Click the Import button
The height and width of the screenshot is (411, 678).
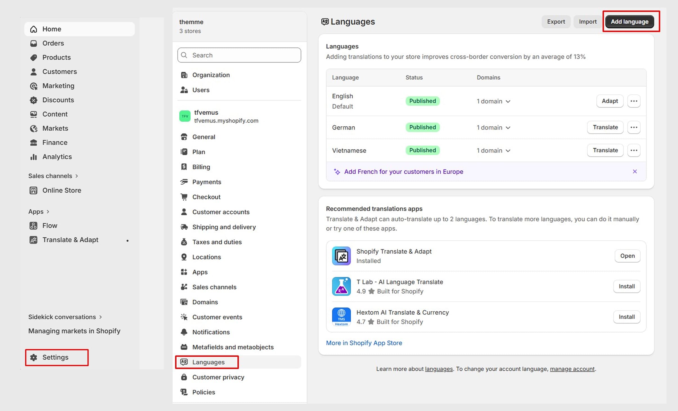(x=587, y=22)
